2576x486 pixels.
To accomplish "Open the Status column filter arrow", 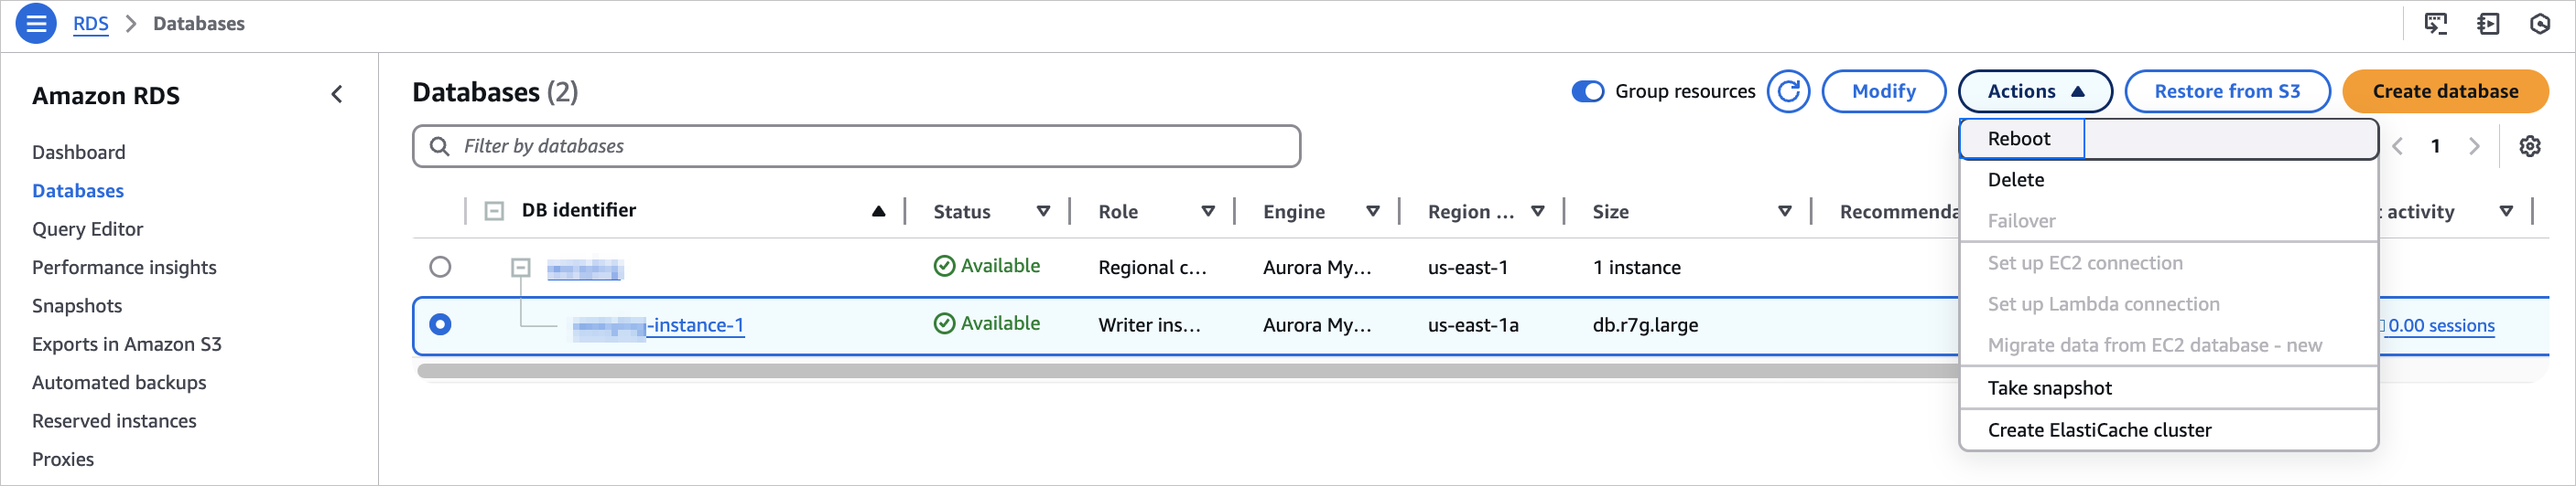I will click(1043, 212).
